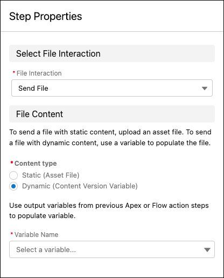Image resolution: width=224 pixels, height=278 pixels.
Task: Click the red asterisk beside Content type
Action: pyautogui.click(x=12, y=162)
